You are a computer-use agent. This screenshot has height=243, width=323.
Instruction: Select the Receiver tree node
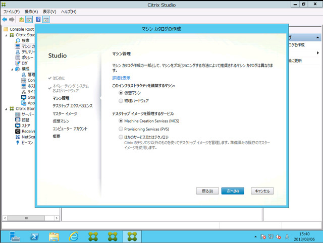25,131
